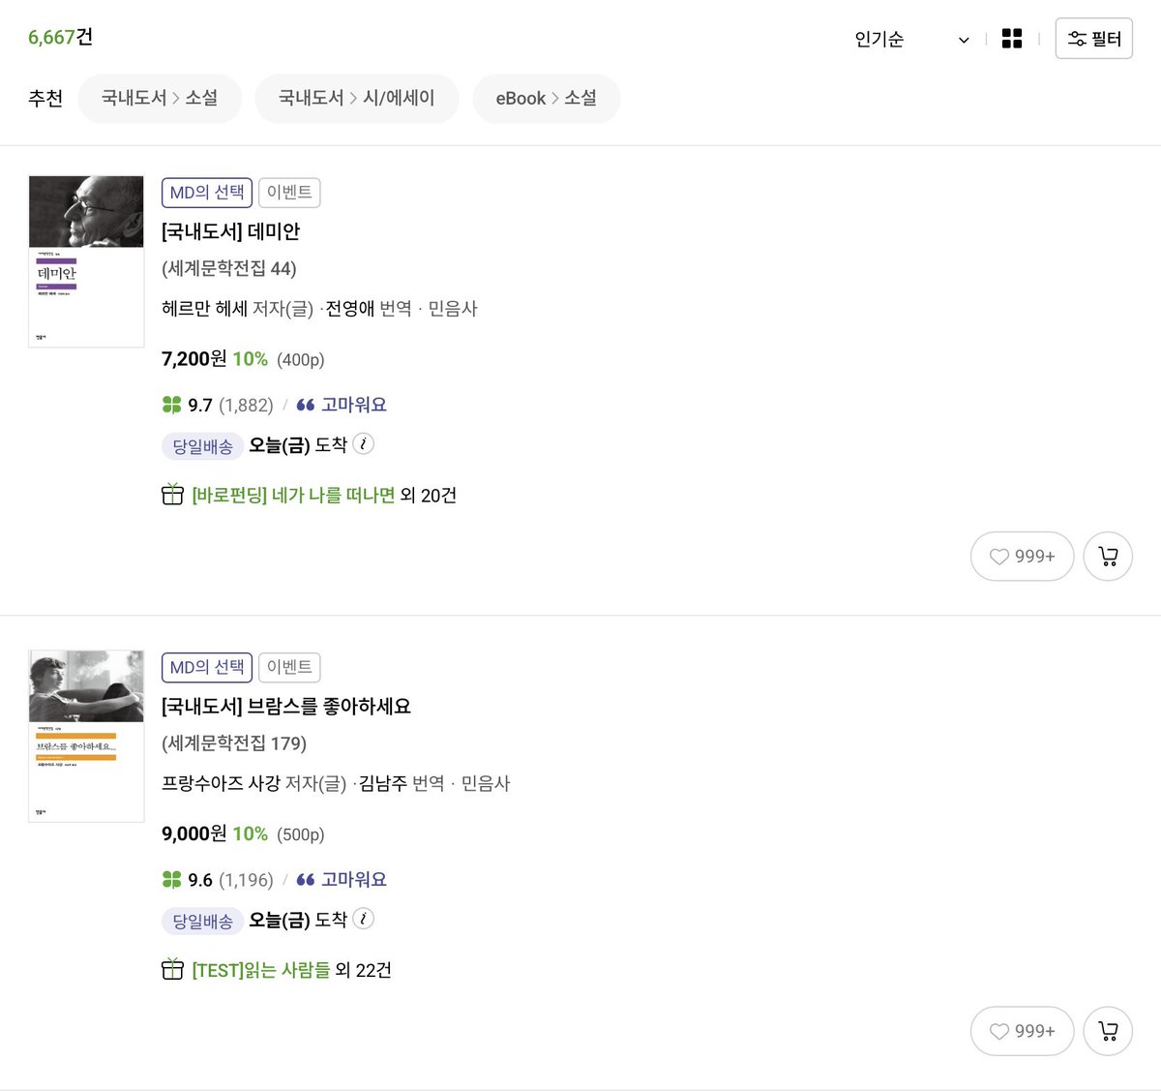Click the MD의 선택 badge on 데미안
Image resolution: width=1161 pixels, height=1091 pixels.
207,193
